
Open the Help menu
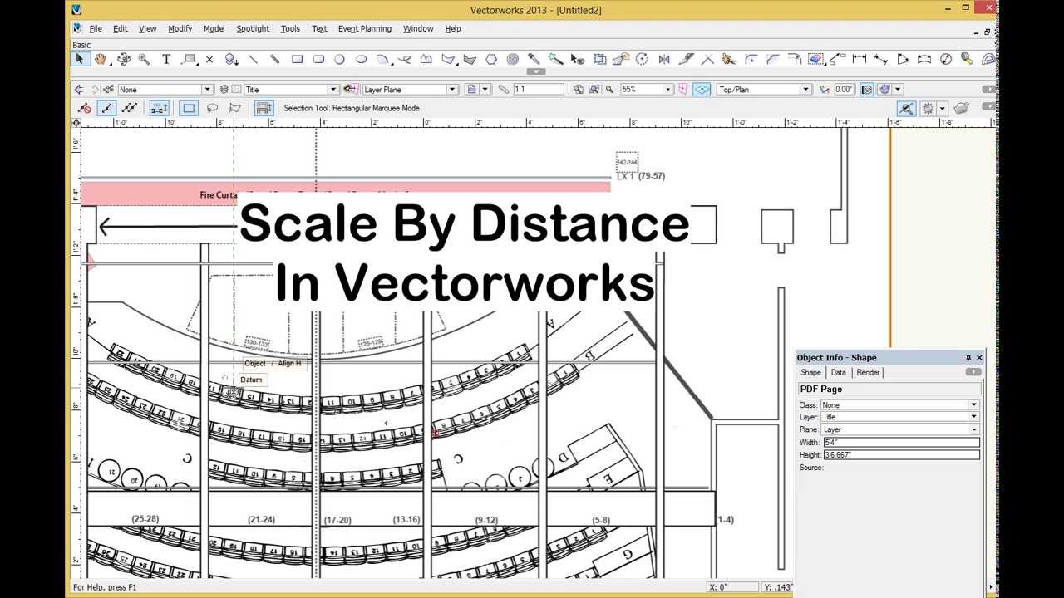coord(452,28)
